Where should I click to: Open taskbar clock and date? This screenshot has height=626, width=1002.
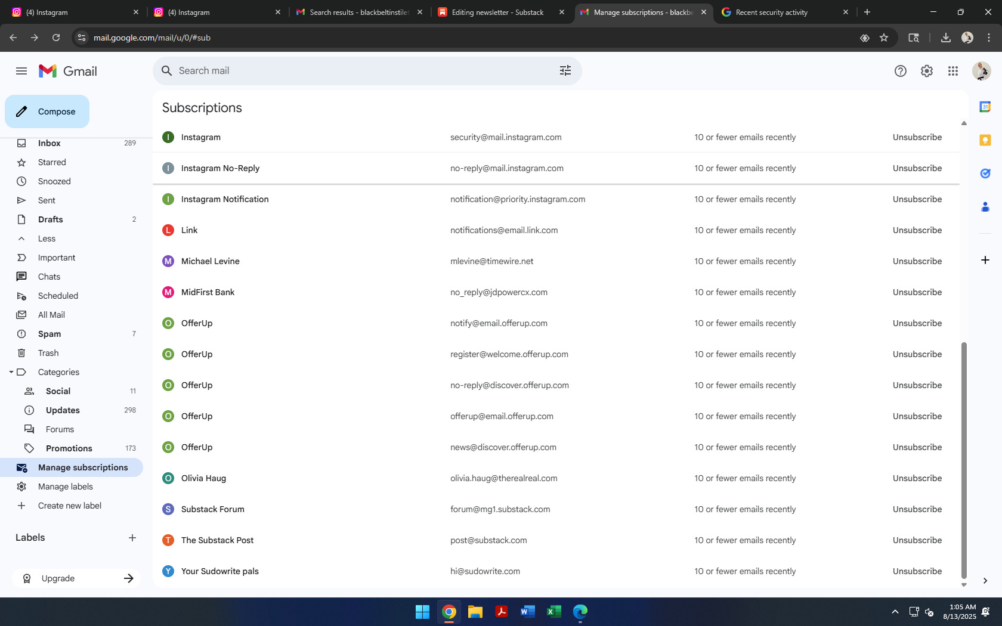pos(959,612)
